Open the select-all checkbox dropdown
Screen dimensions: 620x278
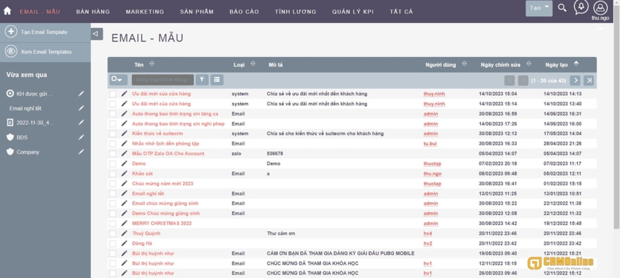(119, 80)
